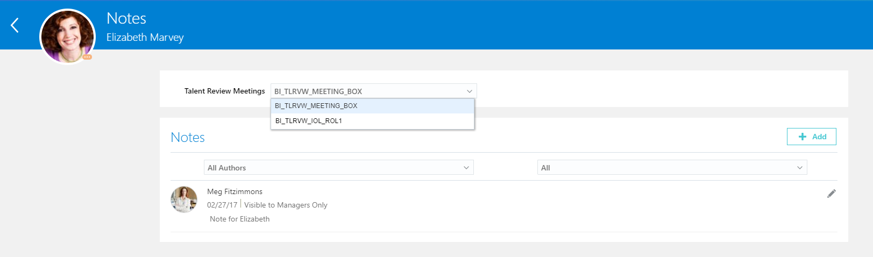Viewport: 873px width, 257px height.
Task: Click Elizabeth Marvey's profile photo
Action: tap(67, 36)
